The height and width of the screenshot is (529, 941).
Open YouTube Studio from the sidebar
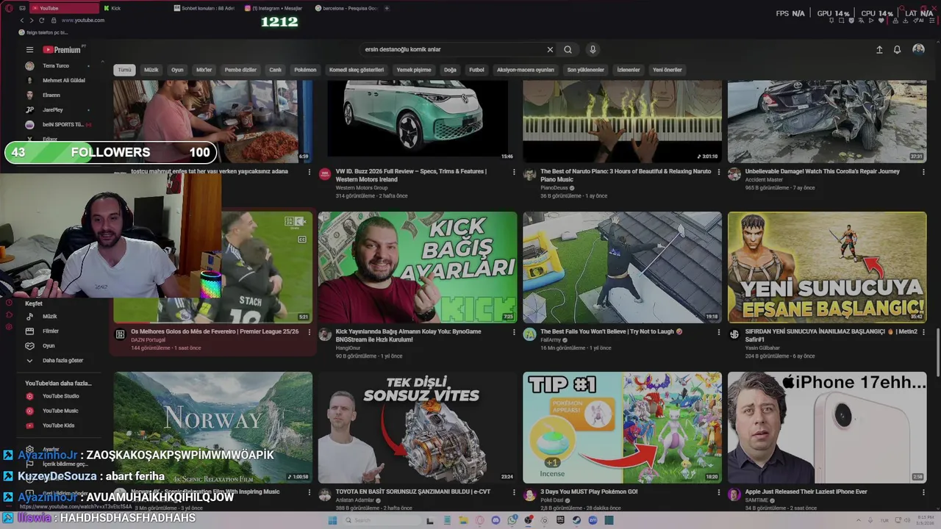(x=60, y=396)
